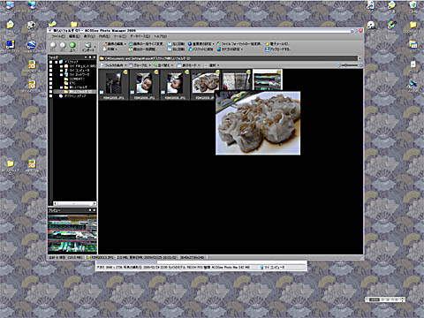Select the dumpling photo thumbnail in the grid
The image size is (424, 318).
[206, 83]
